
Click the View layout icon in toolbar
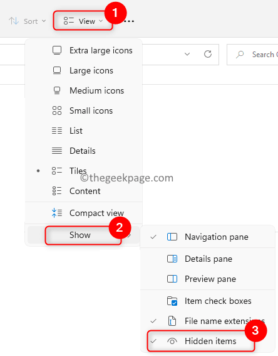pos(69,21)
